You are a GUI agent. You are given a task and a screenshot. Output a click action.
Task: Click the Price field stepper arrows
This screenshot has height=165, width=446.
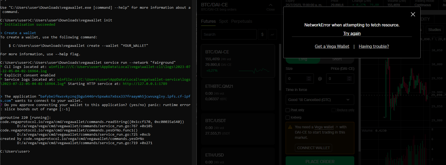349,79
